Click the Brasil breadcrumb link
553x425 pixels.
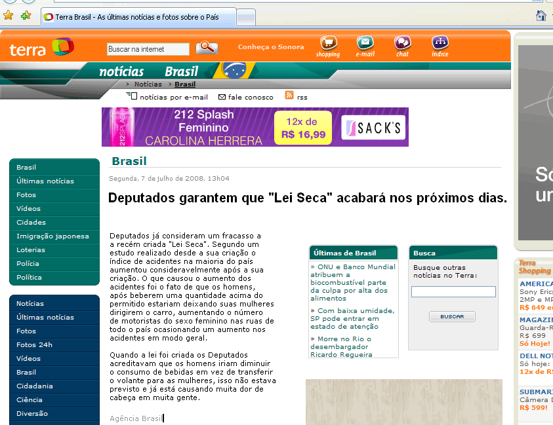pyautogui.click(x=185, y=84)
